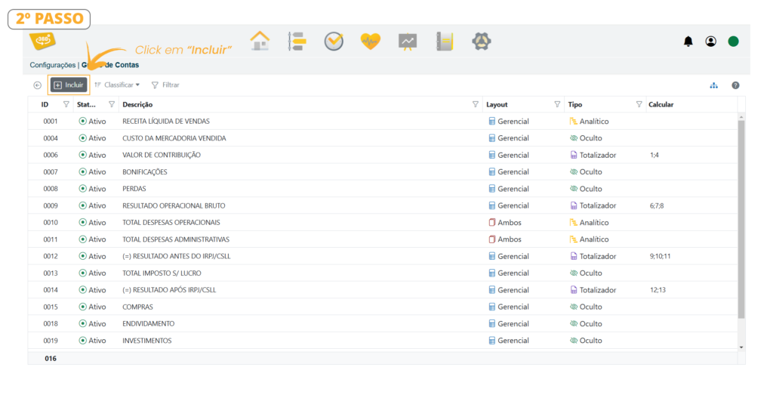Open the Status column filter
Image resolution: width=773 pixels, height=395 pixels.
112,104
